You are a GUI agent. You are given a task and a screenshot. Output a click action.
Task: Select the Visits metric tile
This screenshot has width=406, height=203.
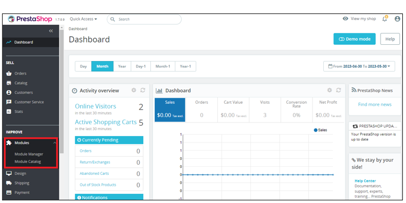(x=265, y=110)
